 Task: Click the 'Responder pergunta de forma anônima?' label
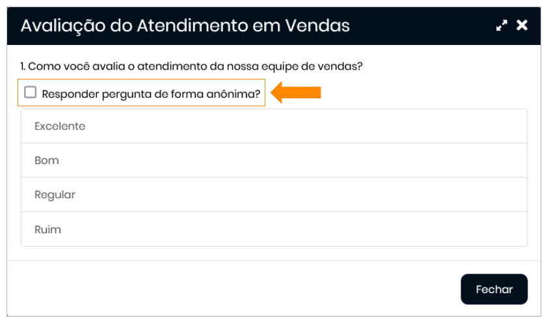coord(151,94)
